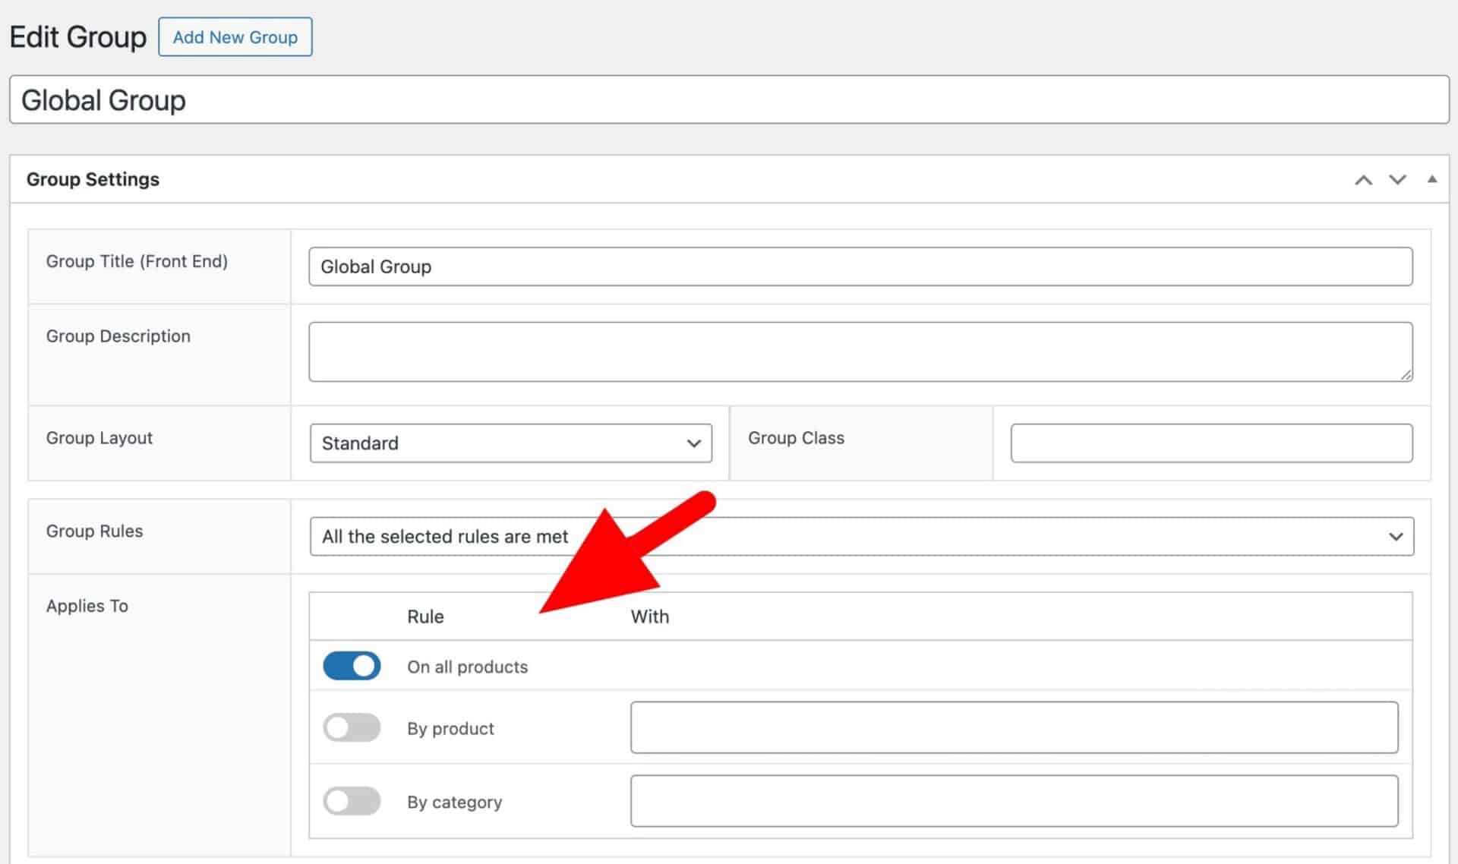Image resolution: width=1458 pixels, height=864 pixels.
Task: Click the Group Class text field
Action: tap(1210, 443)
